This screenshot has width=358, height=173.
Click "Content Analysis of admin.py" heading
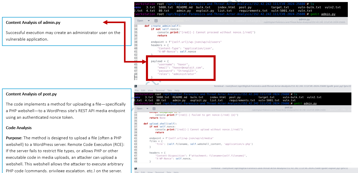pos(33,23)
